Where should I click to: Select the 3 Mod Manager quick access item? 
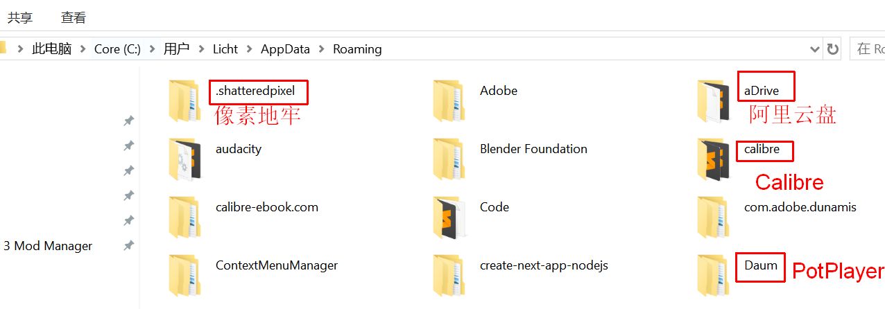48,246
